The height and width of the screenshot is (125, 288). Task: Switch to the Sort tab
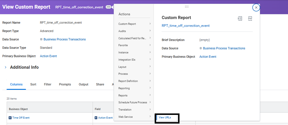33,84
